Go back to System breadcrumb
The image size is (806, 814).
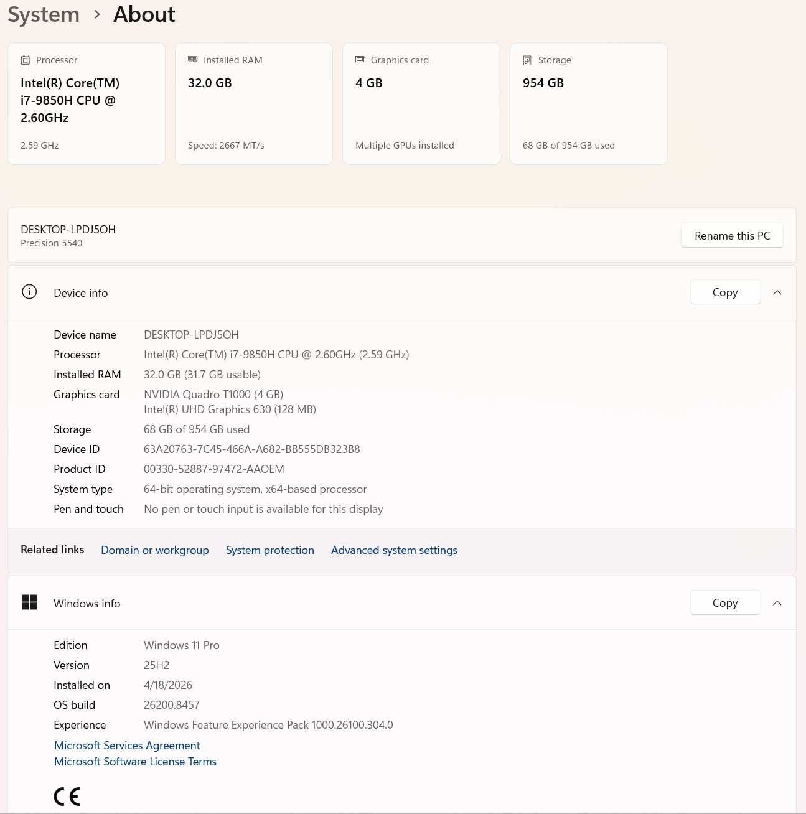point(44,14)
